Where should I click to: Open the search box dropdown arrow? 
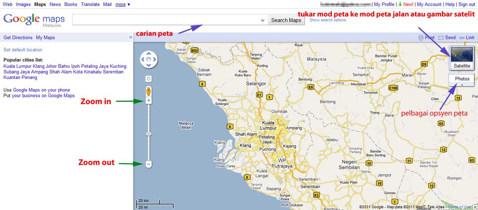[x=263, y=21]
